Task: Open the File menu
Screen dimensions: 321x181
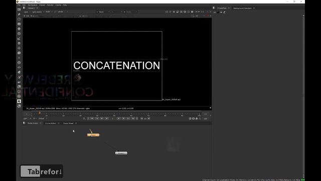Action: pyautogui.click(x=19, y=5)
